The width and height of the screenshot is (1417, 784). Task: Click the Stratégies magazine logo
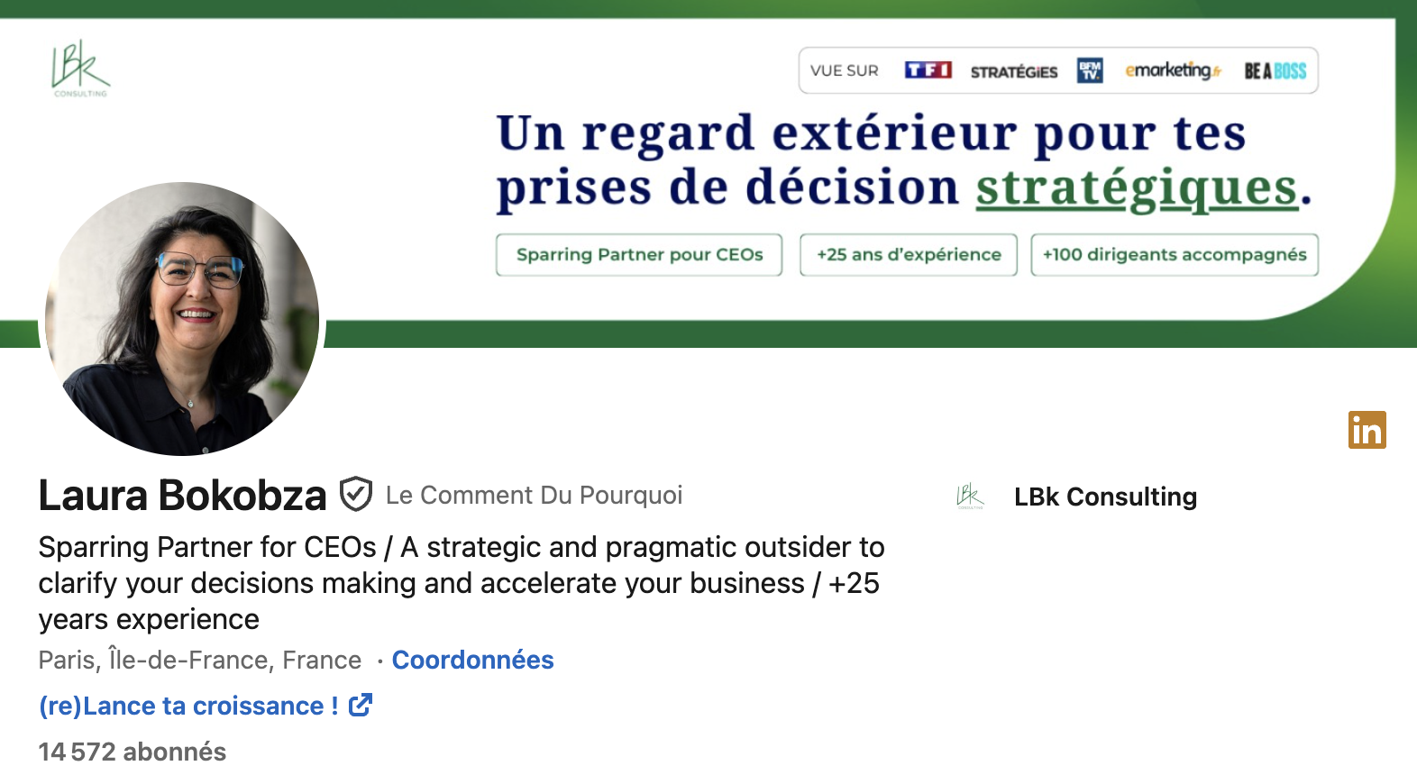coord(1013,71)
